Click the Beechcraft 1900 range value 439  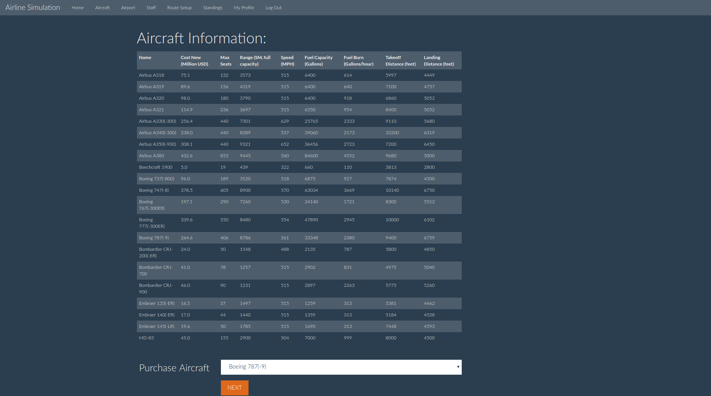(244, 167)
